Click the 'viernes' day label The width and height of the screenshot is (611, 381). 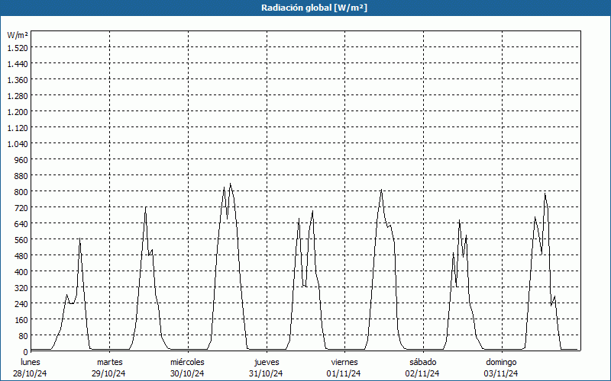pyautogui.click(x=344, y=362)
